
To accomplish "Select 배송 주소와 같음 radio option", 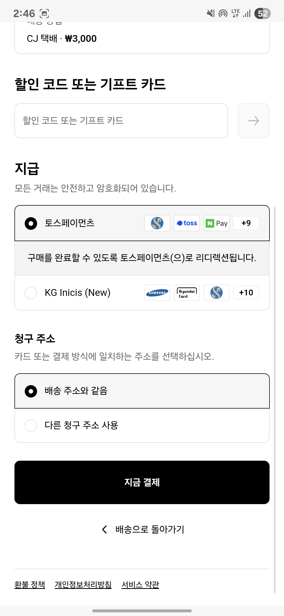I will pyautogui.click(x=31, y=391).
